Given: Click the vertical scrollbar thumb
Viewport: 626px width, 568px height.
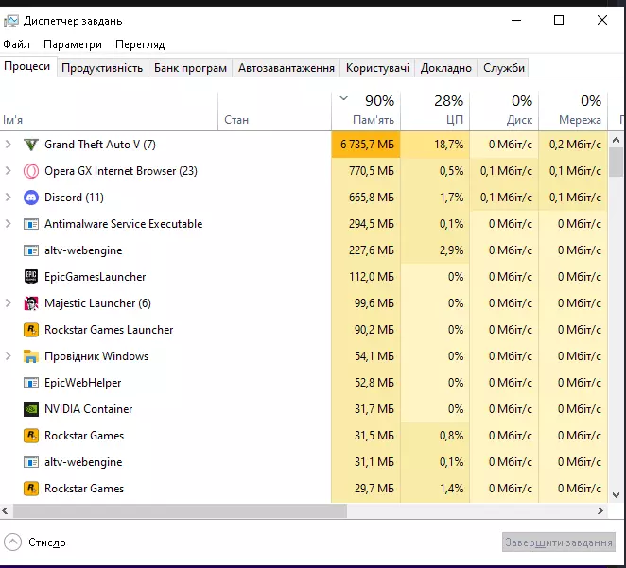Looking at the screenshot, I should [616, 162].
